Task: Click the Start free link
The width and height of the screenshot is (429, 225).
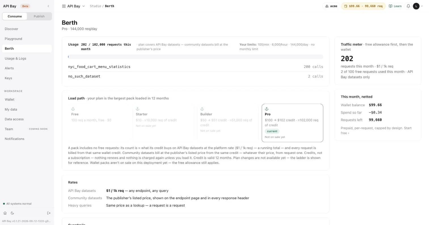Action: pos(376,130)
